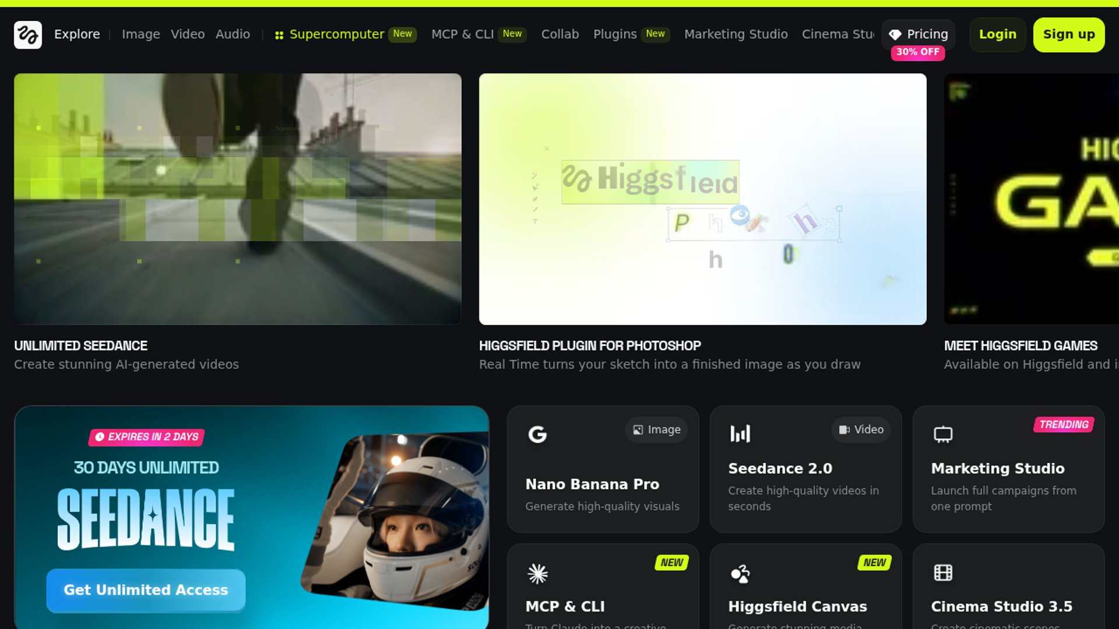Click the 30% OFF badge
Screen dimensions: 1119x629
pos(918,52)
